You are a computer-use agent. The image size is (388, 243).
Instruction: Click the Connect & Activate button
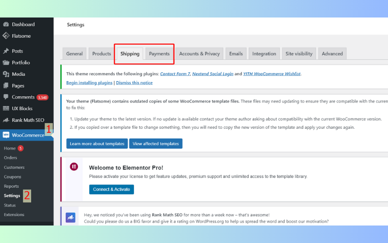[112, 190]
